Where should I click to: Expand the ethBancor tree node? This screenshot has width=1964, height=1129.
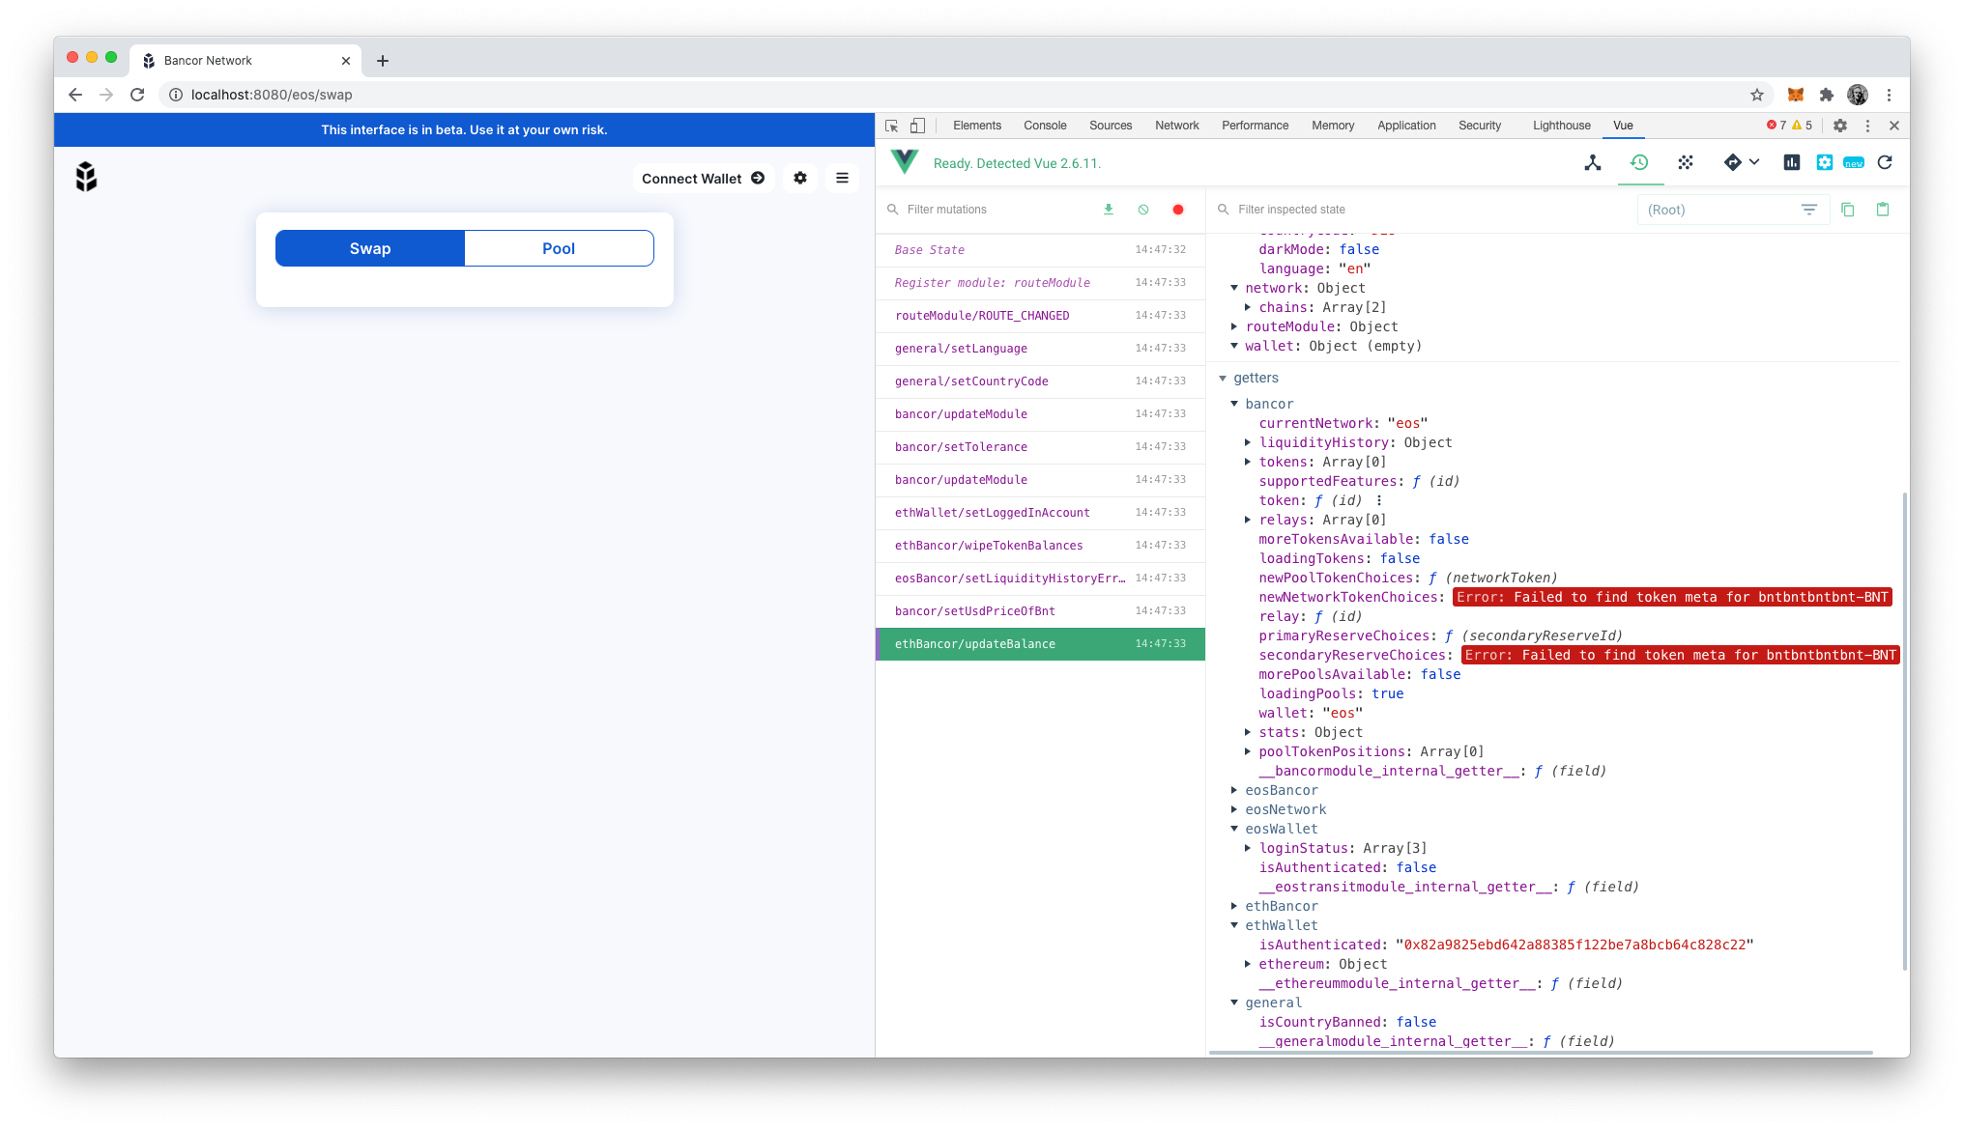coord(1234,906)
